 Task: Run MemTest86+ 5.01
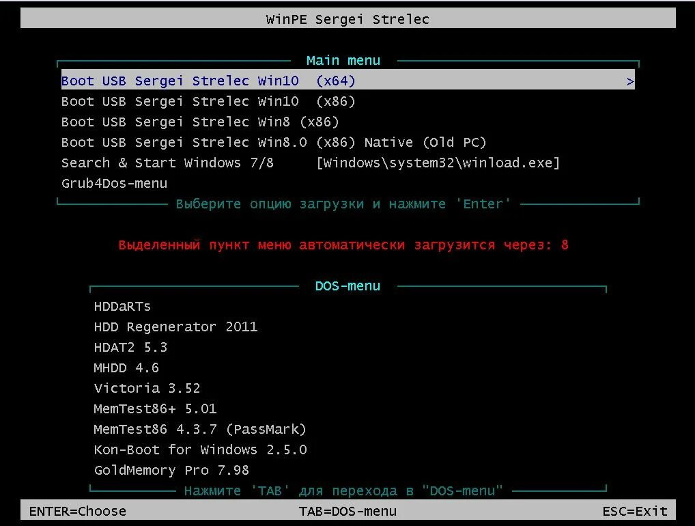coord(155,409)
